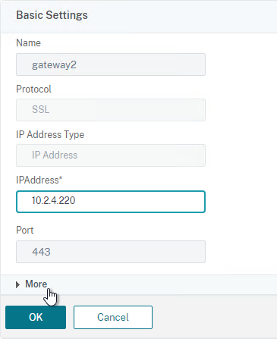Click the Name label text
Image resolution: width=277 pixels, height=339 pixels.
(28, 43)
